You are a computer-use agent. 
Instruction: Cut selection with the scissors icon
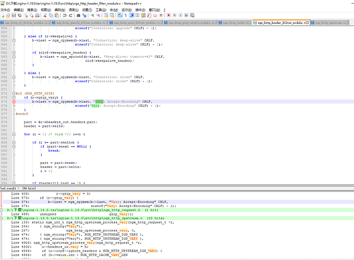click(45, 16)
